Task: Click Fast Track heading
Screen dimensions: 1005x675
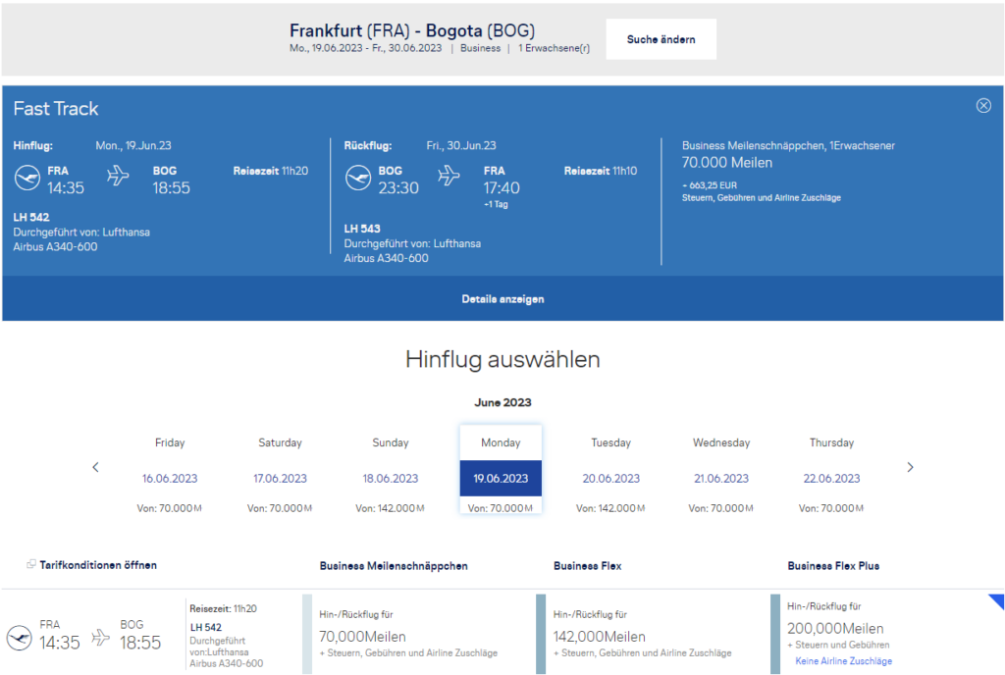Action: (x=56, y=109)
